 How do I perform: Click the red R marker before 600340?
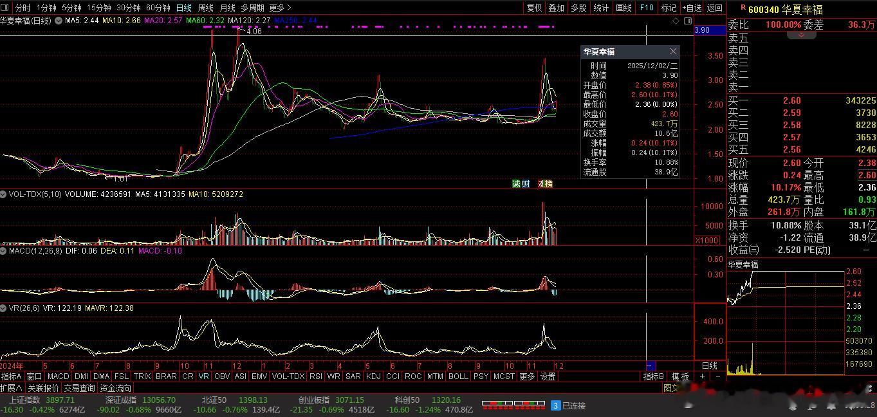(743, 8)
